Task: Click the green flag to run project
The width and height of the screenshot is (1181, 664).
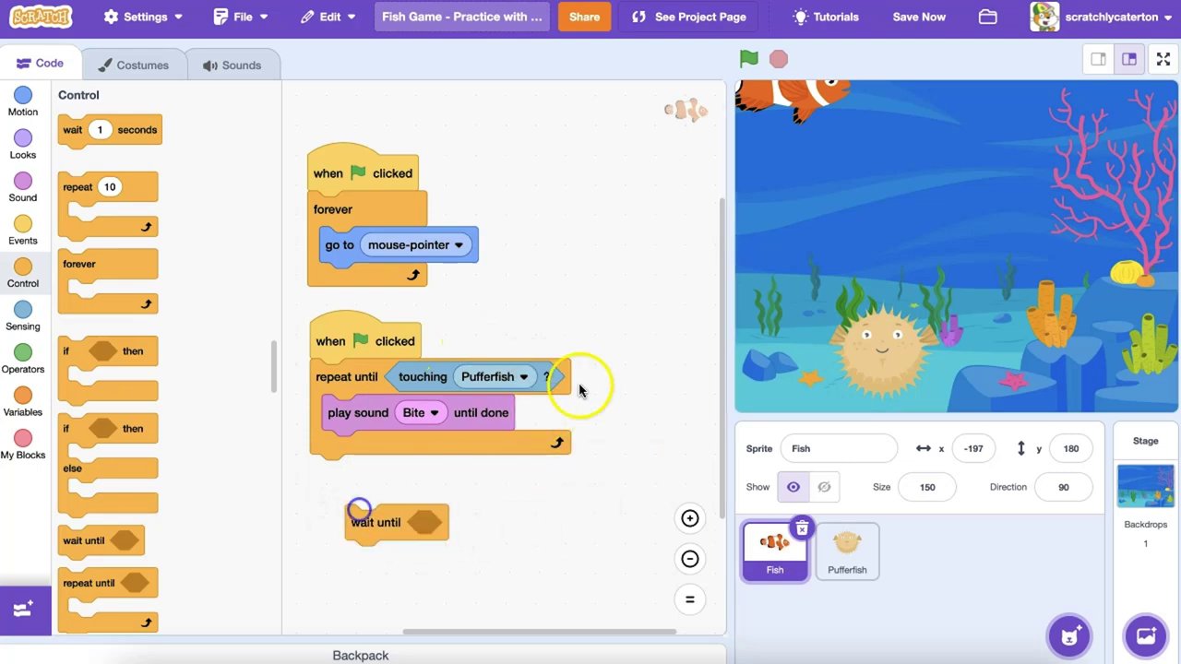Action: click(x=748, y=59)
